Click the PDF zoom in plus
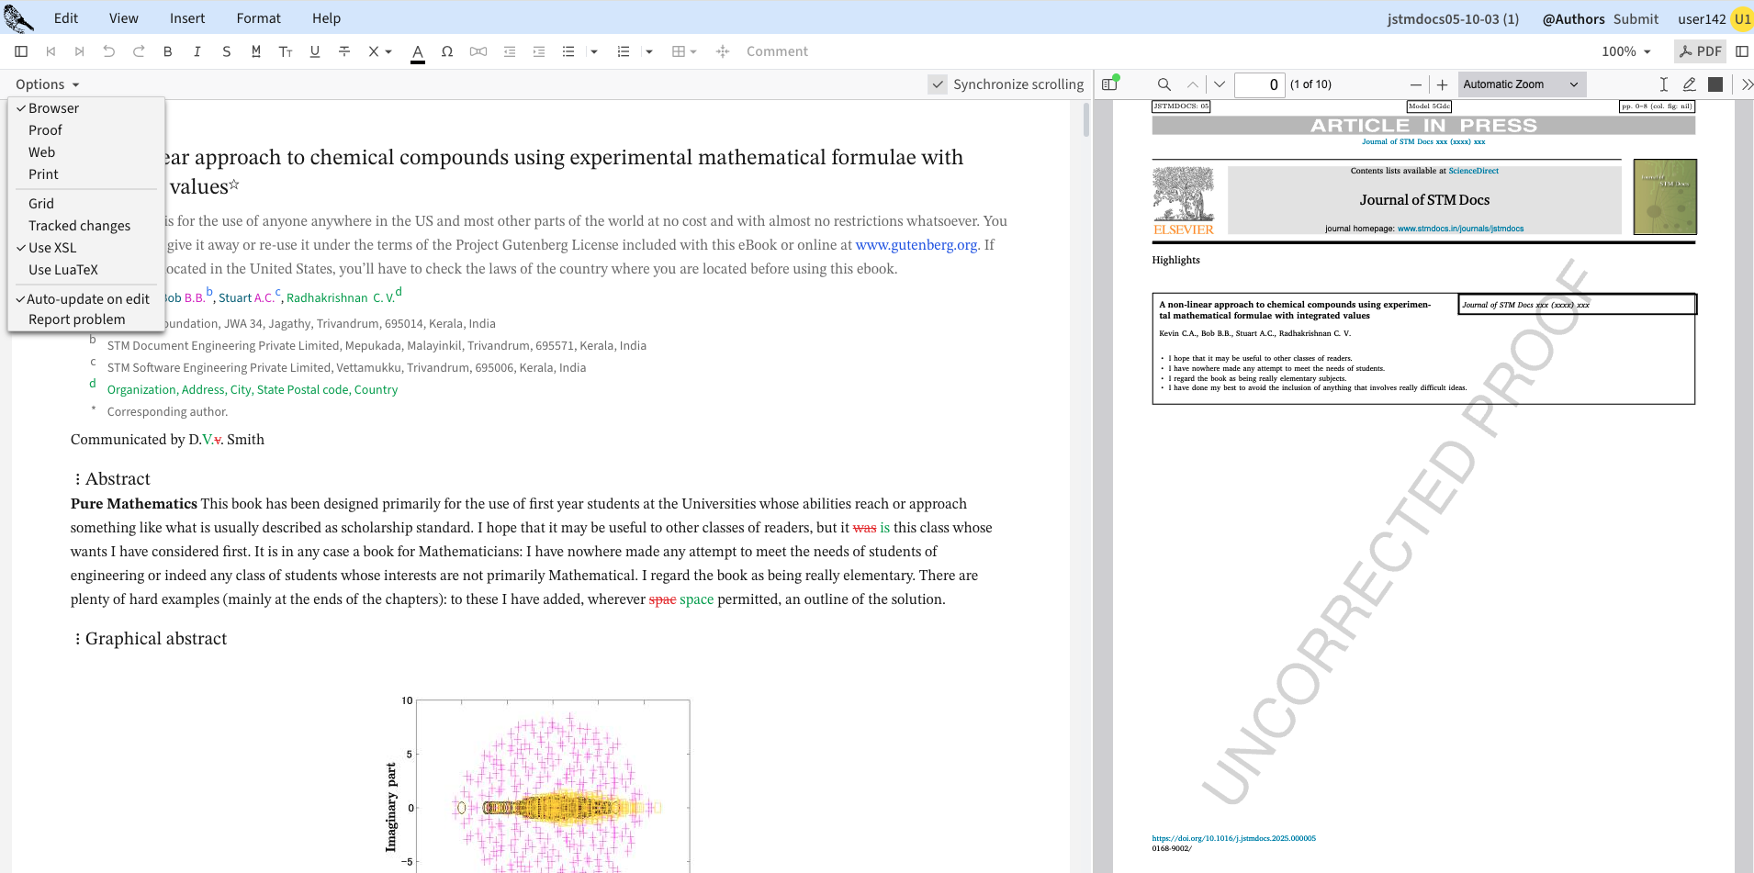Image resolution: width=1754 pixels, height=873 pixels. click(x=1442, y=84)
